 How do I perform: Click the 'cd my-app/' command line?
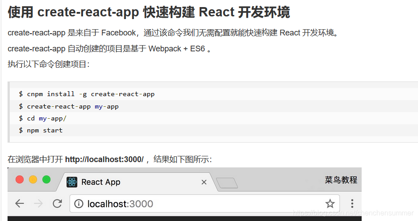point(43,118)
